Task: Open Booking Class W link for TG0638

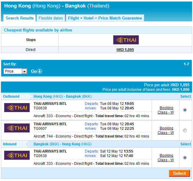Action: (x=166, y=158)
